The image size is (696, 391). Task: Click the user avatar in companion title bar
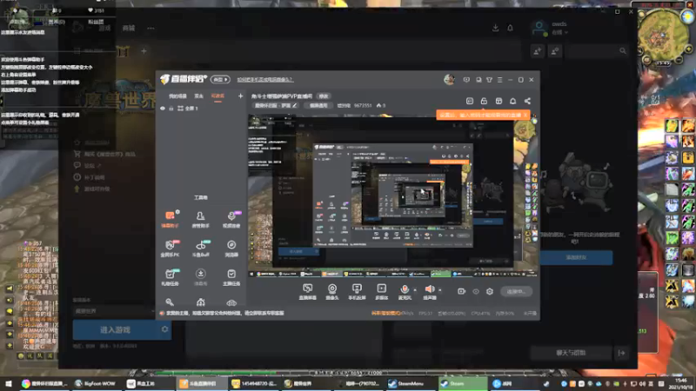(449, 79)
